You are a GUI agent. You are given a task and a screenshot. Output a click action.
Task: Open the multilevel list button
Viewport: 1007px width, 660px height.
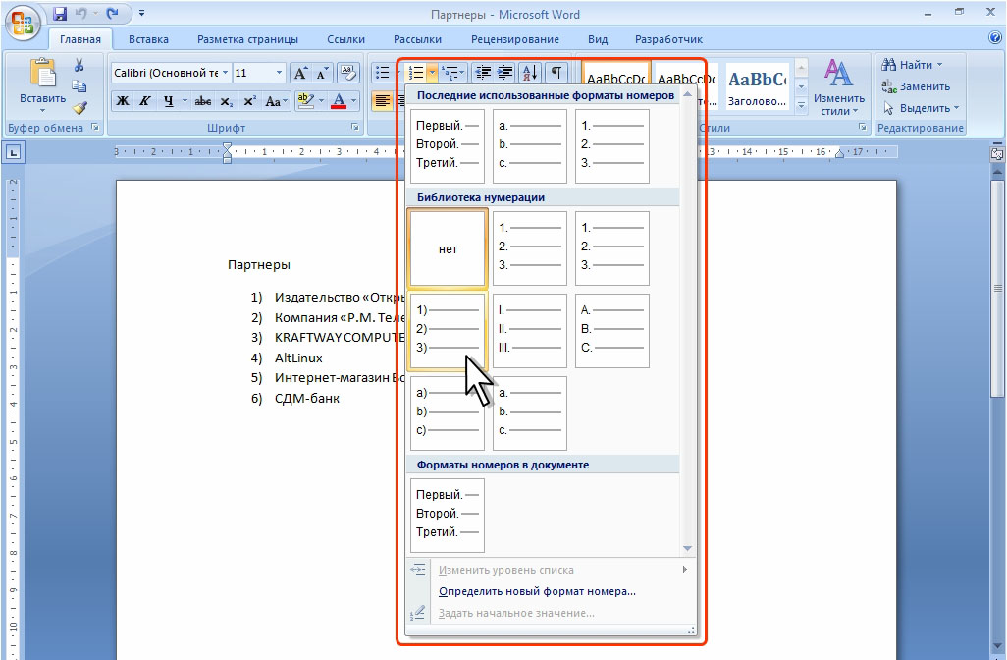tap(450, 73)
